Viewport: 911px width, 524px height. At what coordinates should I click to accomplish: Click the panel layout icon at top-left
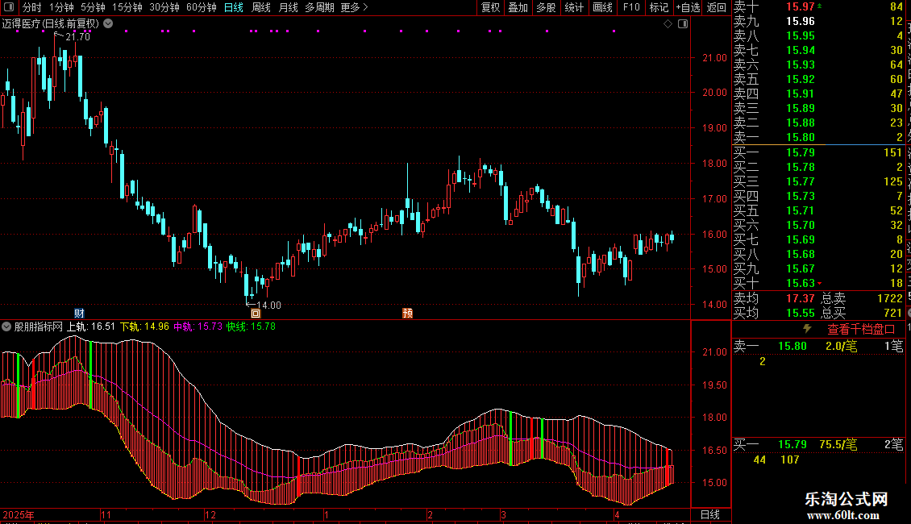(x=9, y=7)
